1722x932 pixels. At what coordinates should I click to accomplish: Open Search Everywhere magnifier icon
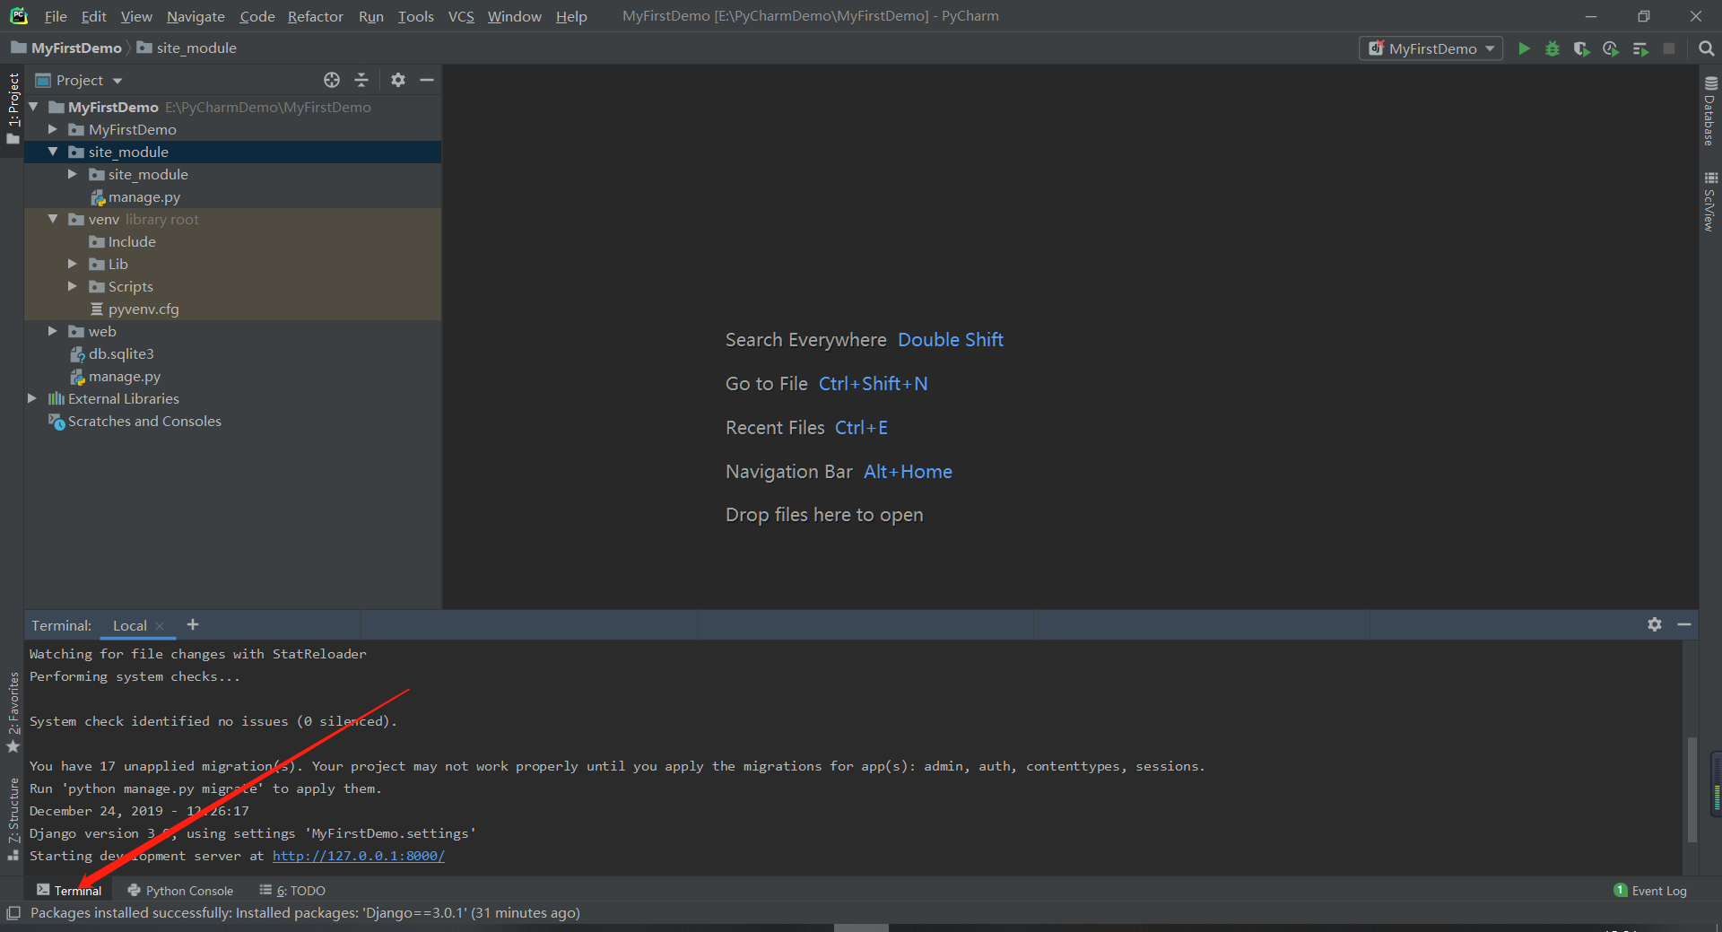(x=1706, y=48)
